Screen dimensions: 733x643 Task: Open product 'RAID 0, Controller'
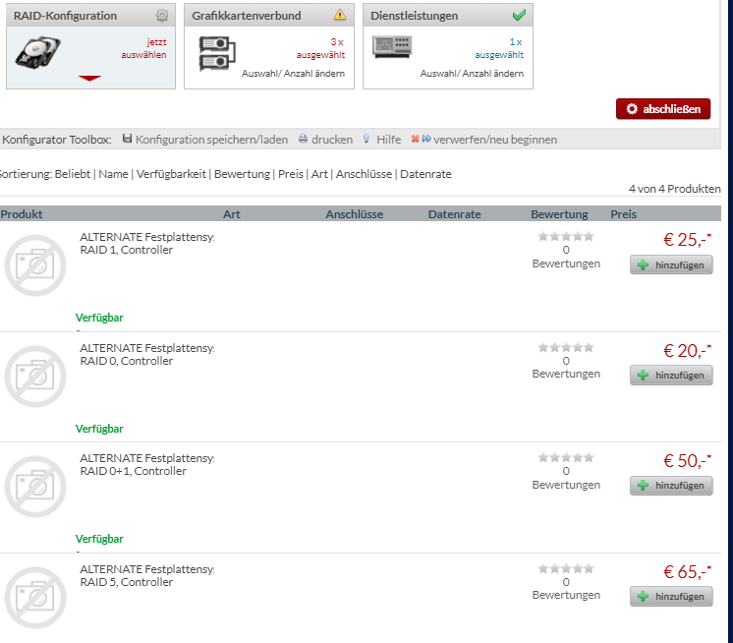146,355
